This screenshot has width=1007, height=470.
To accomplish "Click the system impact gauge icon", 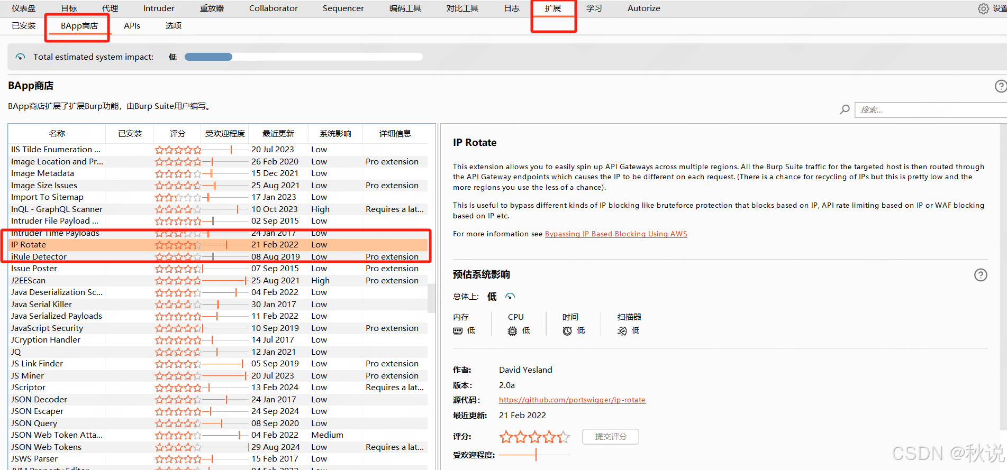I will coord(20,57).
